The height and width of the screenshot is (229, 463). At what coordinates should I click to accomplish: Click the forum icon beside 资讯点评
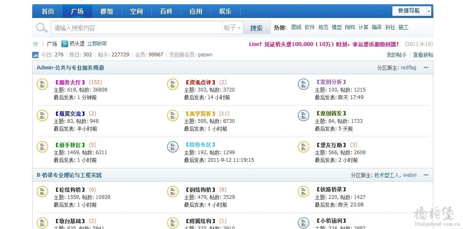pos(173,84)
